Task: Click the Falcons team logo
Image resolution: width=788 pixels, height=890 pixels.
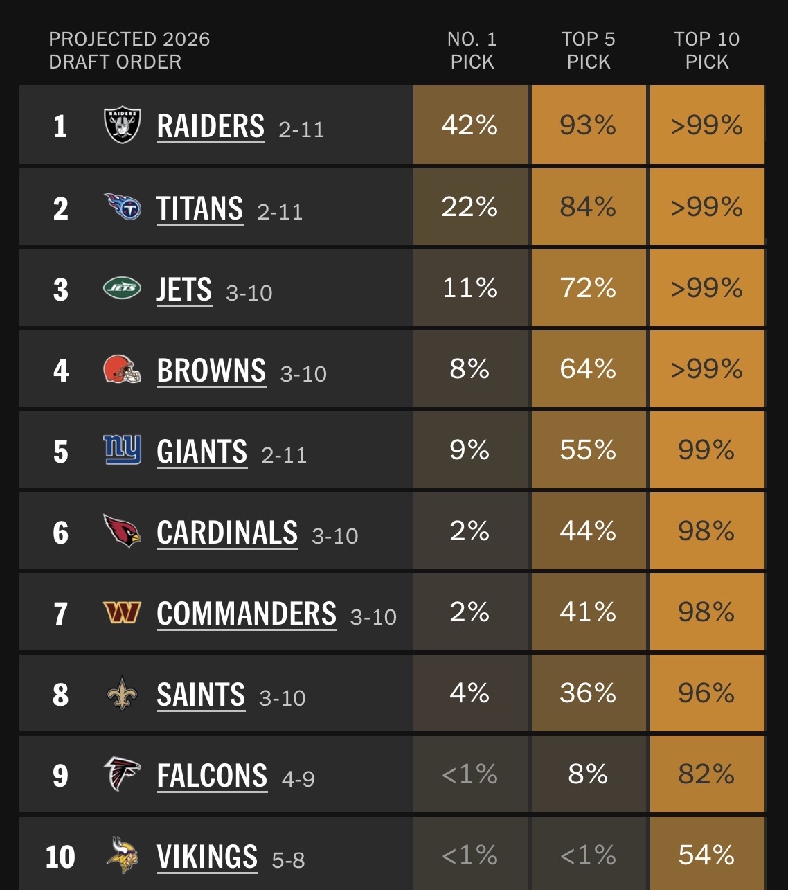Action: click(122, 774)
